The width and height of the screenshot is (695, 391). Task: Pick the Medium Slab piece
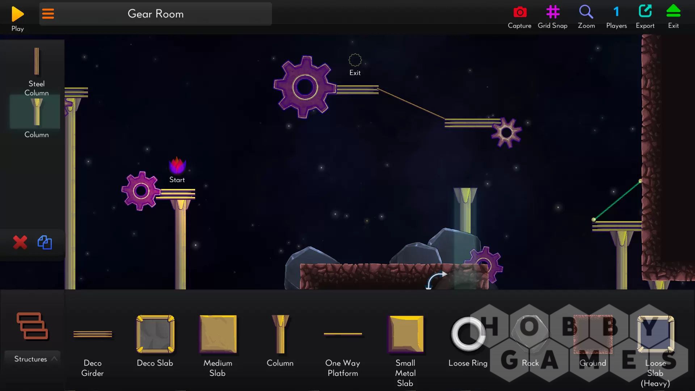coord(218,334)
